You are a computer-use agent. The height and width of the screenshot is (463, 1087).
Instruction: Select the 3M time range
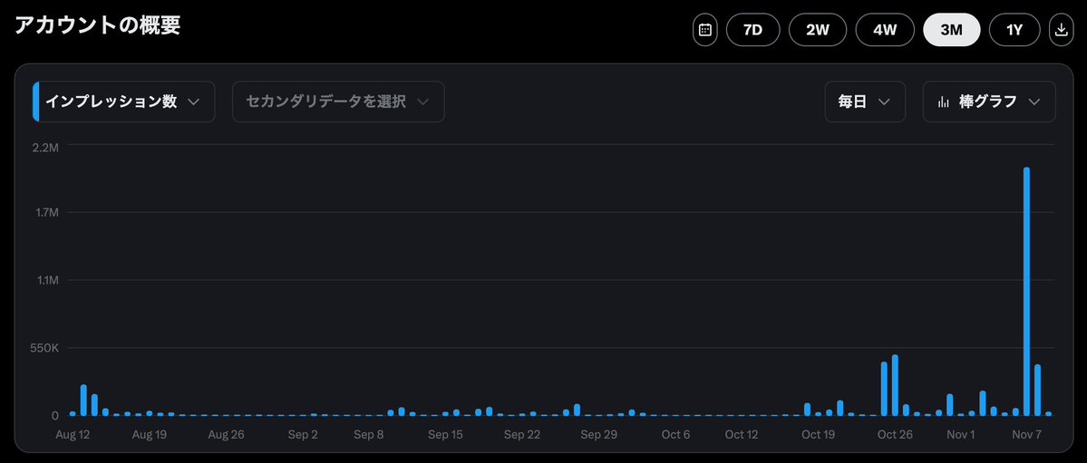[x=952, y=30]
